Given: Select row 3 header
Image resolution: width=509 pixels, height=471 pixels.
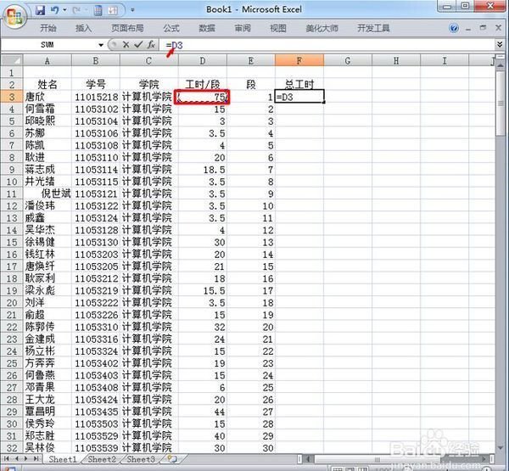Looking at the screenshot, I should [x=12, y=97].
